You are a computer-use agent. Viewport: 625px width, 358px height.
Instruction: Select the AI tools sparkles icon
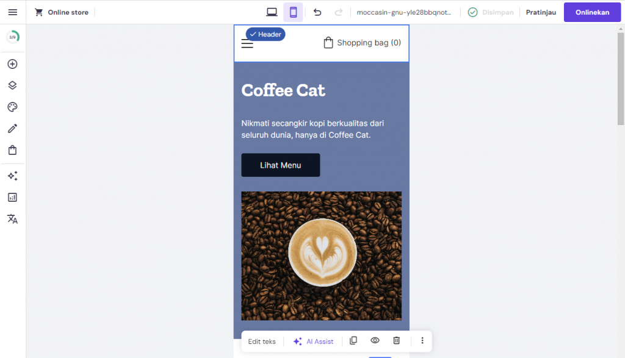coord(12,176)
